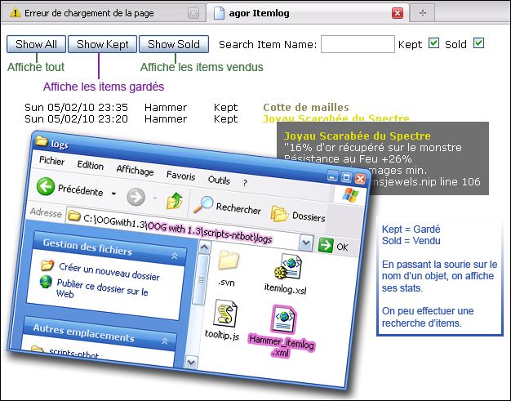
Task: Toggle the Kept checkbox
Action: click(433, 43)
